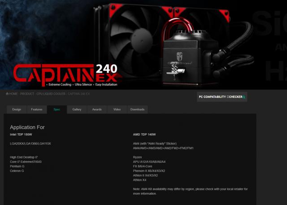Click the cooler product image in banner
287x205 pixels.
(x=173, y=45)
